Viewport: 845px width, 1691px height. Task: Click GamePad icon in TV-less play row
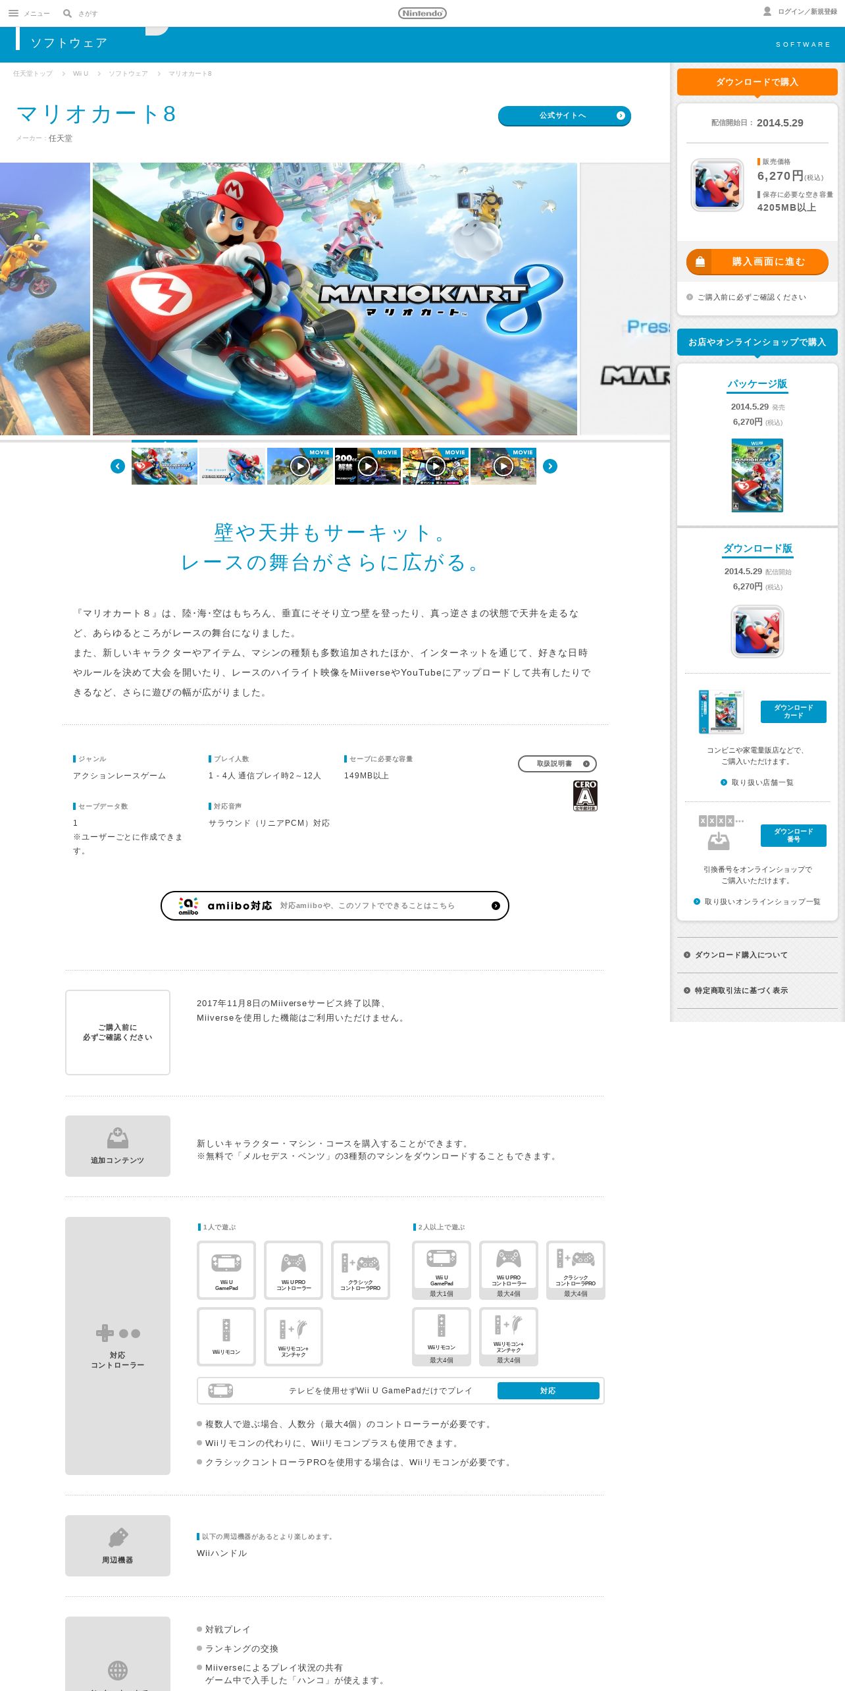[x=220, y=1391]
